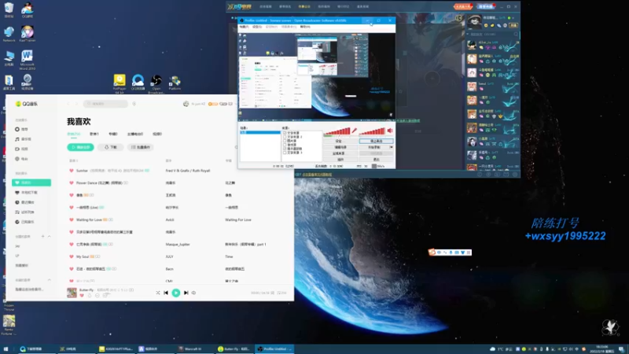
Task: Open the first contact in the game platform friend list
Action: 493,45
